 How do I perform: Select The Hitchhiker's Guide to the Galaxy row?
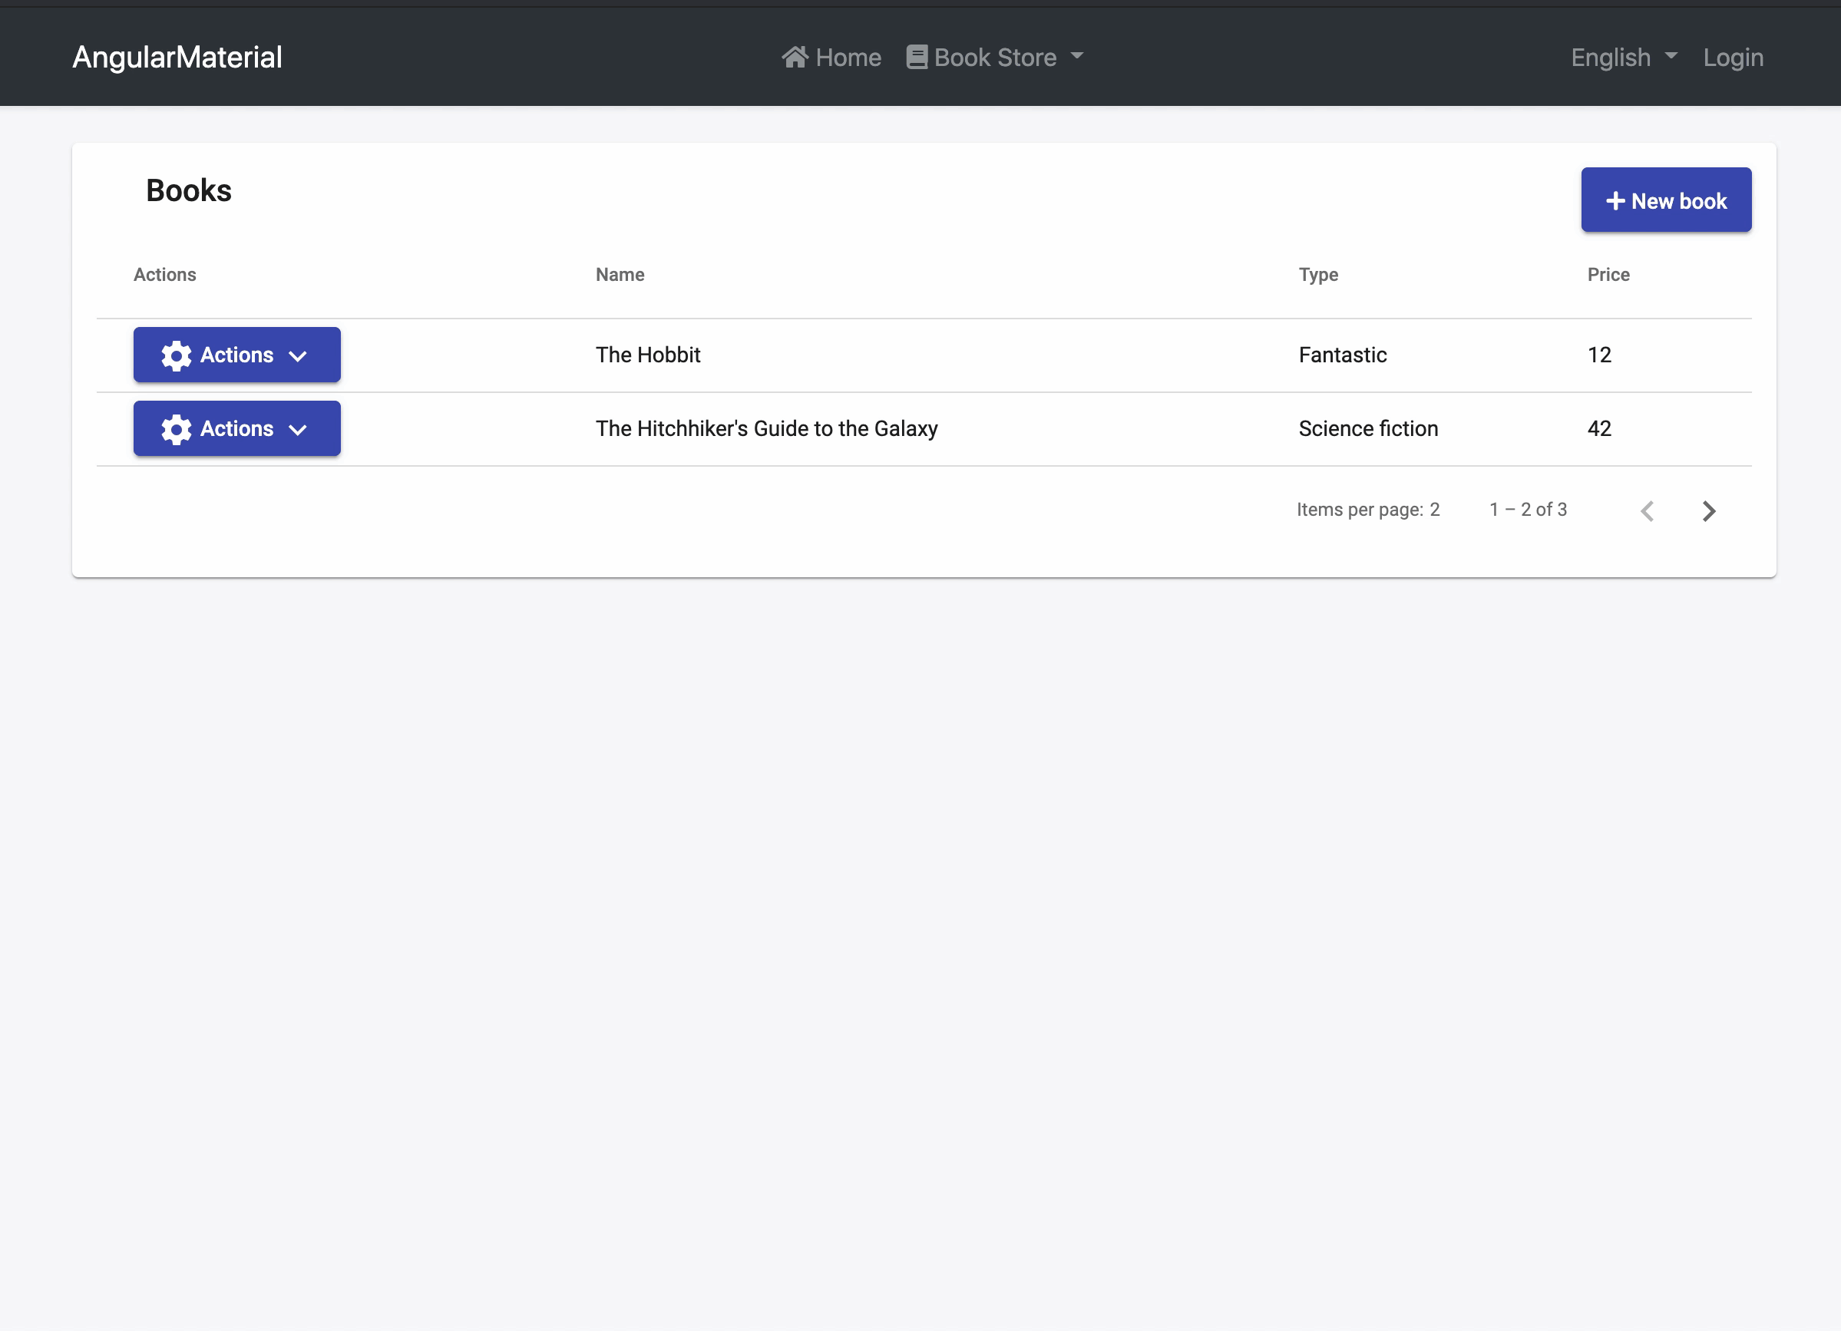(x=766, y=428)
